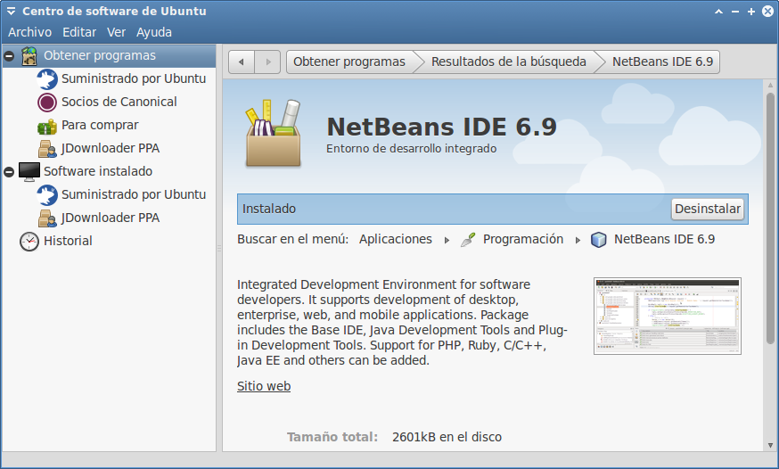Screen dimensions: 779x469
Task: Select Suministrado por Ubuntu under Software instalado
Action: pyautogui.click(x=134, y=194)
